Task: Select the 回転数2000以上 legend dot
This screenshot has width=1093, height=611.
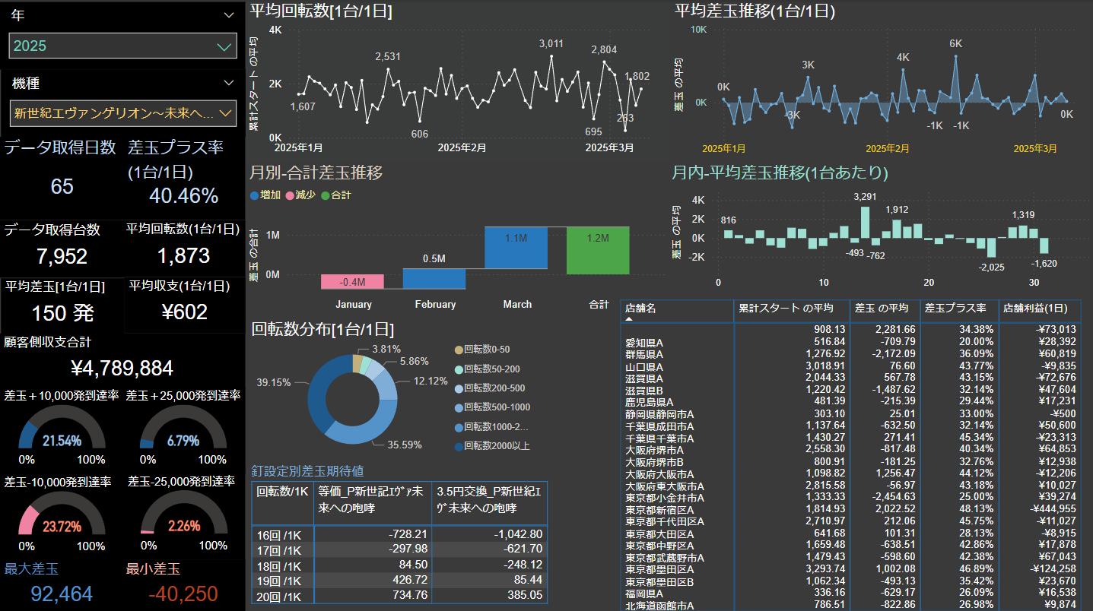Action: [x=458, y=446]
